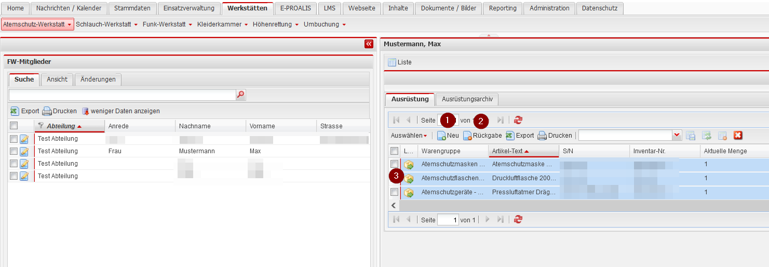Open the combo box arrow beside Drucken
769x267 pixels.
pos(677,136)
